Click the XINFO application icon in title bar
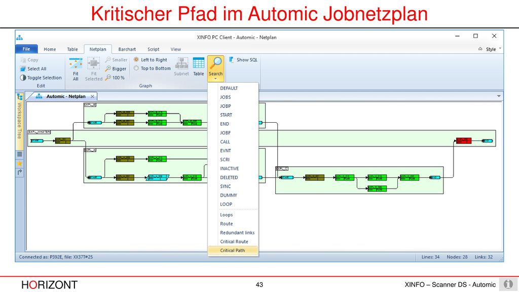 click(20, 38)
